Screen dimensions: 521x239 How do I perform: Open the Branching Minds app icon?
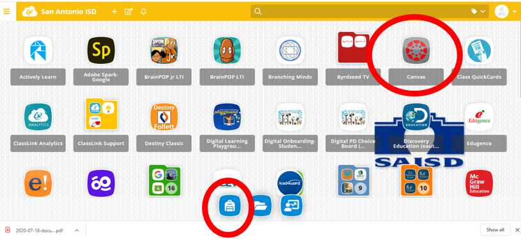290,50
